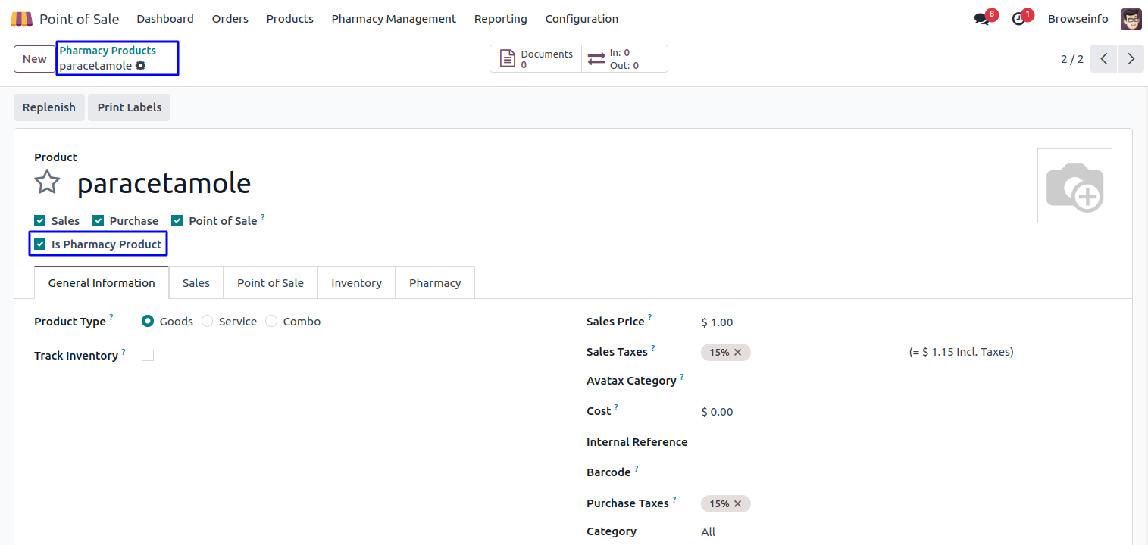The image size is (1148, 545).
Task: Go to the next record arrow
Action: pyautogui.click(x=1131, y=59)
